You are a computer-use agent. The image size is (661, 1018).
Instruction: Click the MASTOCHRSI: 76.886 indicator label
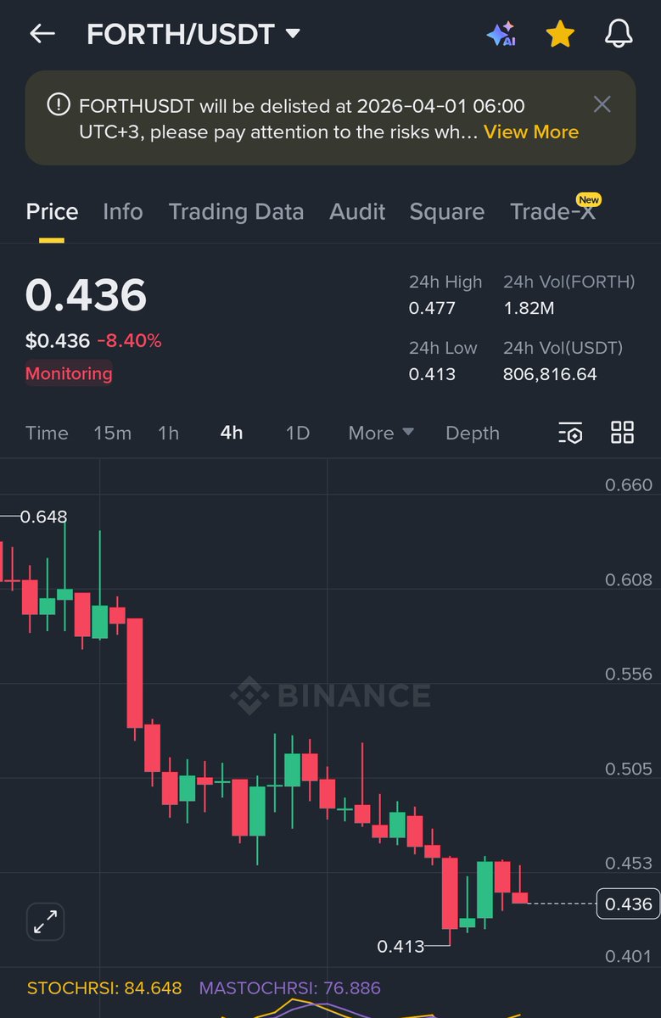point(289,988)
